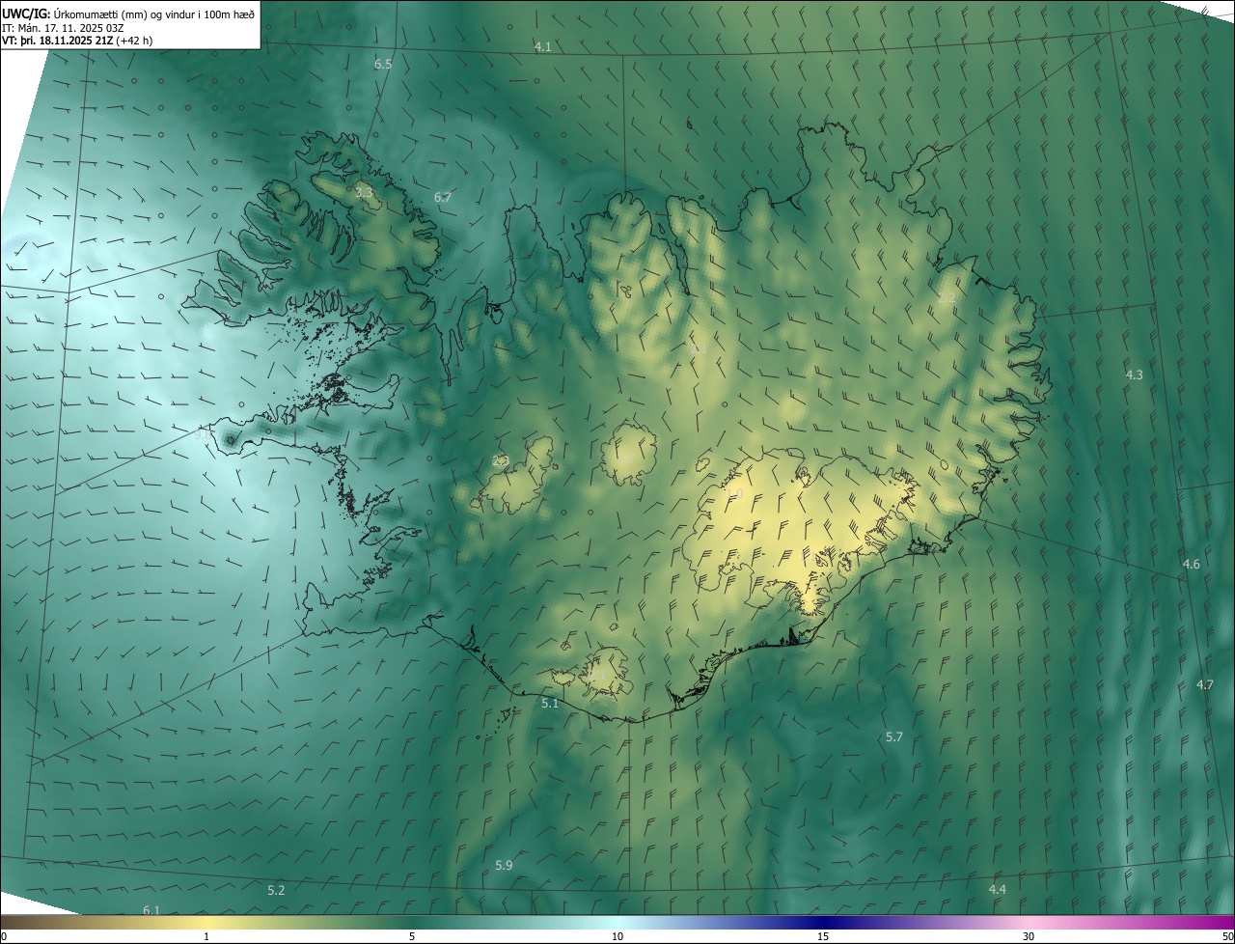Click the '0' tick on the color scale
This screenshot has width=1235, height=944.
pyautogui.click(x=4, y=936)
